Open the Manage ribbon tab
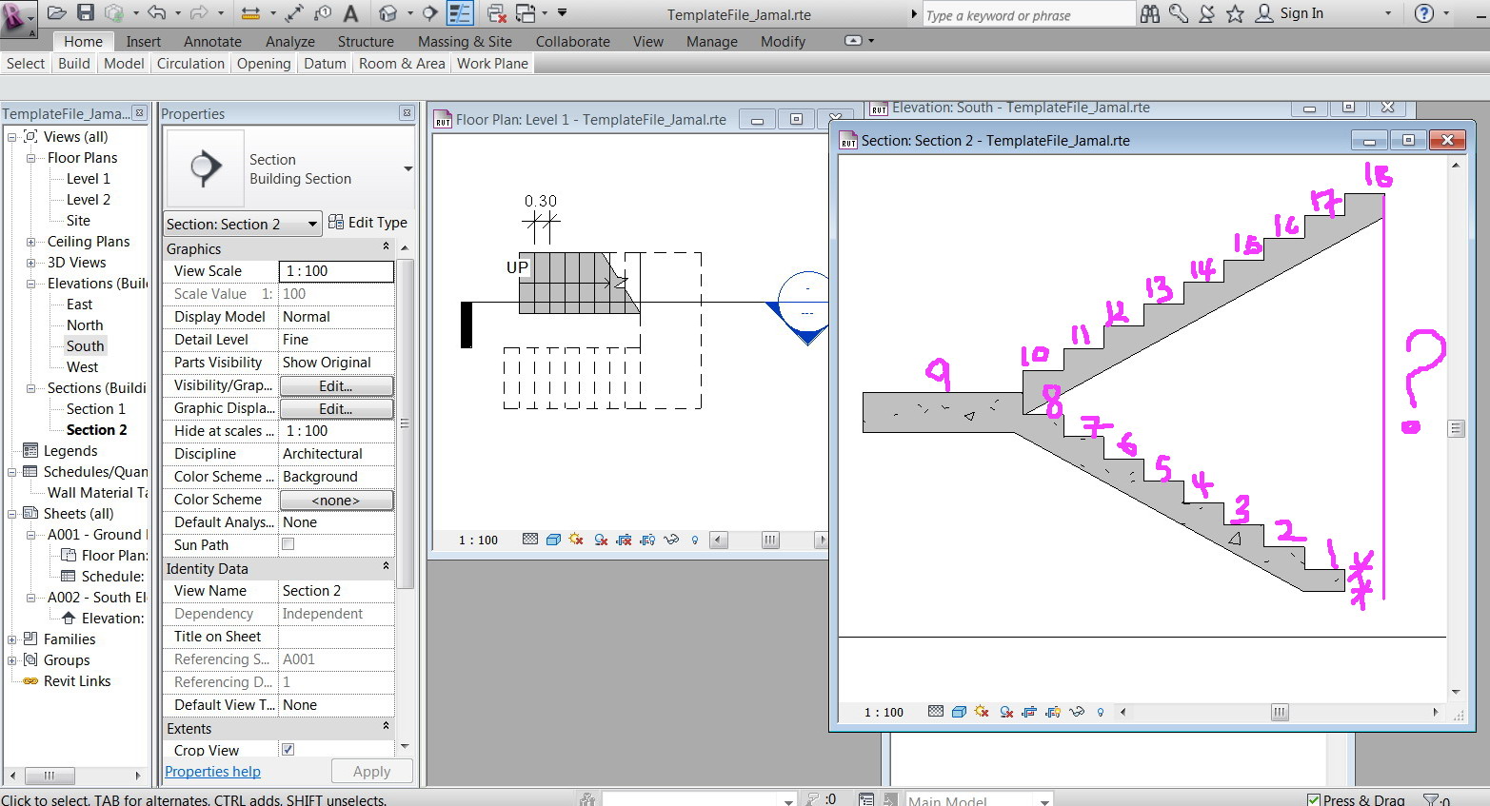This screenshot has height=806, width=1490. pos(711,41)
